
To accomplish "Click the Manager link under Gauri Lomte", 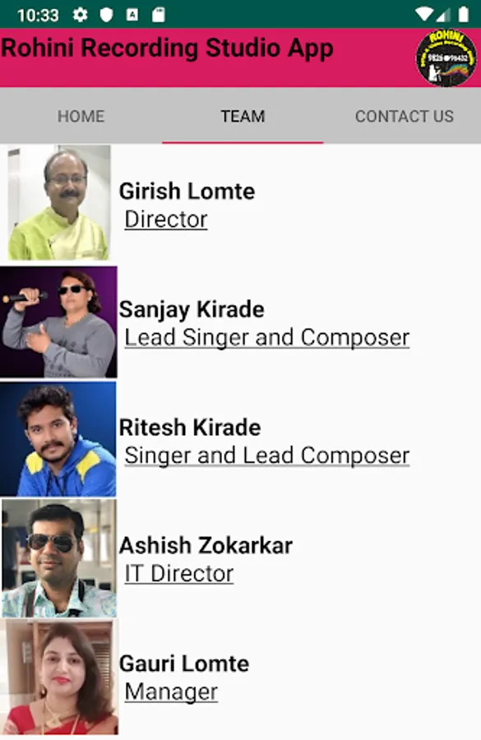I will tap(171, 692).
